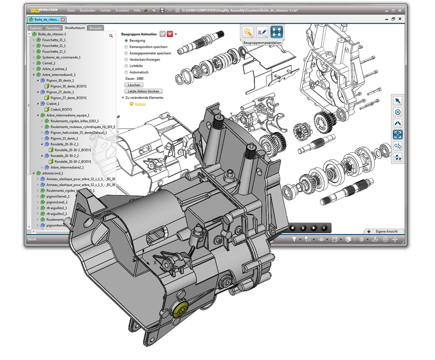Collapse the Arbre_intermediaire1_1 node
The image size is (435, 360).
(x=34, y=75)
